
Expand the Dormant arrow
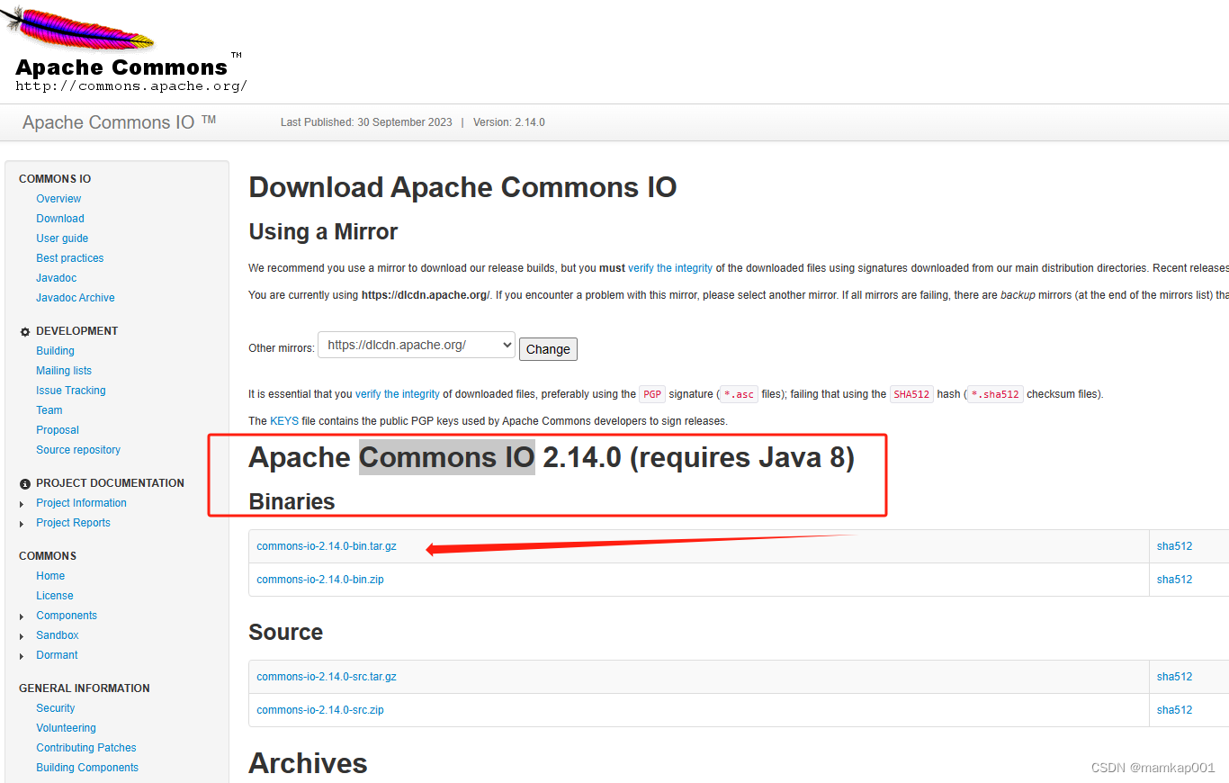22,656
